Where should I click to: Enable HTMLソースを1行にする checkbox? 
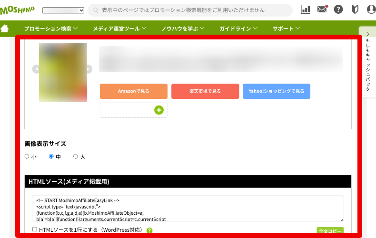[x=35, y=229]
